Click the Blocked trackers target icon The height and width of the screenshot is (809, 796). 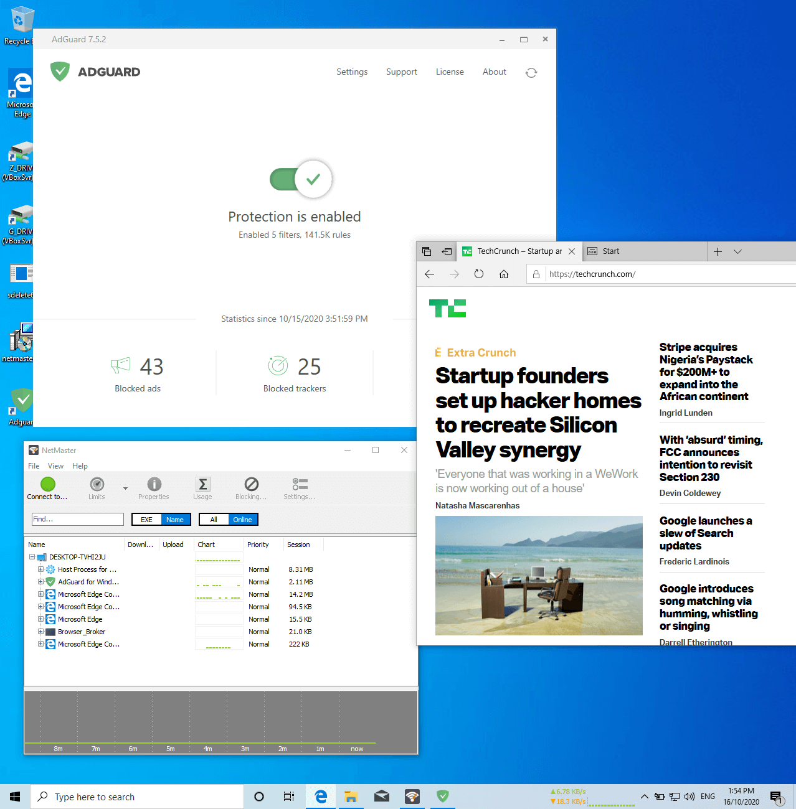(278, 365)
